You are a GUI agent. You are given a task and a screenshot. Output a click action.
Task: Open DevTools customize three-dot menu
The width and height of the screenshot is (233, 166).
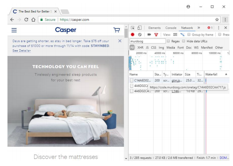(218, 28)
